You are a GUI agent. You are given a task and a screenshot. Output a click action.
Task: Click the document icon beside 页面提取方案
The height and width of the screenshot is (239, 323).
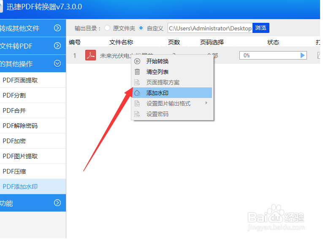tap(137, 82)
